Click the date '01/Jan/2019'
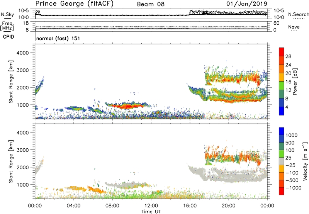This screenshot has height=214, width=309. coord(247,3)
